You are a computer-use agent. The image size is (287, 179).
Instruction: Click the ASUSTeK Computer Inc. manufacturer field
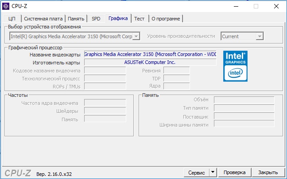[x=150, y=63]
